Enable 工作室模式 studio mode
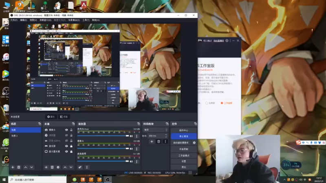Screen dimensions: 326x183 [184, 155]
